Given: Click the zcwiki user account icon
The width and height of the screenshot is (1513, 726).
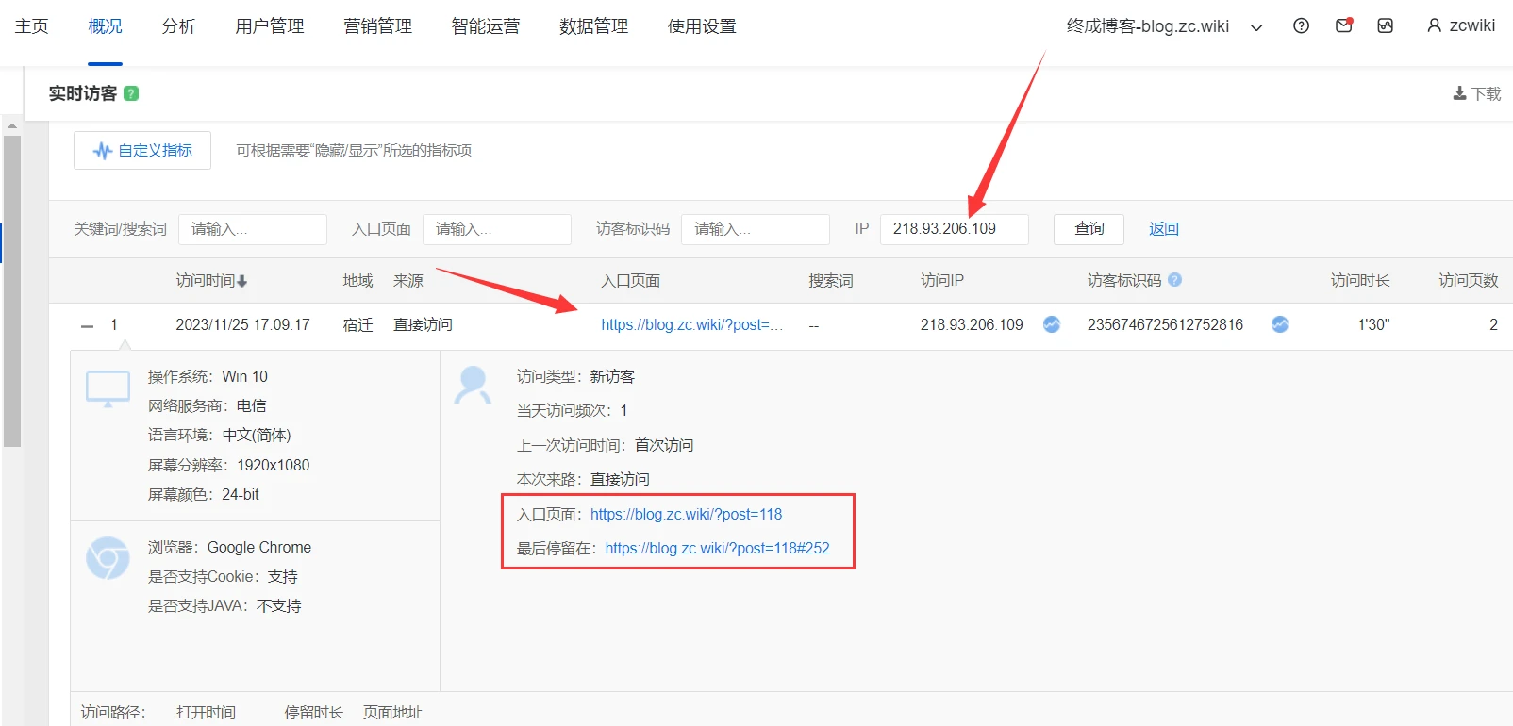Looking at the screenshot, I should click(1434, 26).
